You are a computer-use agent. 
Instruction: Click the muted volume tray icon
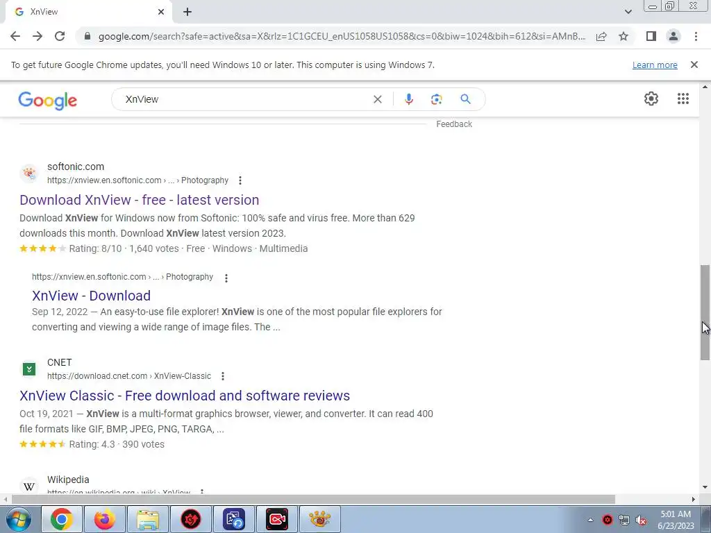pos(641,520)
